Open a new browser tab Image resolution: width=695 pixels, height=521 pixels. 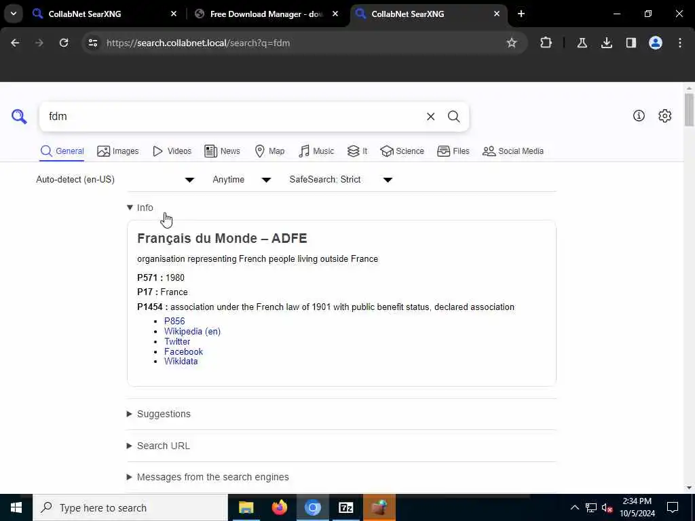click(x=521, y=14)
